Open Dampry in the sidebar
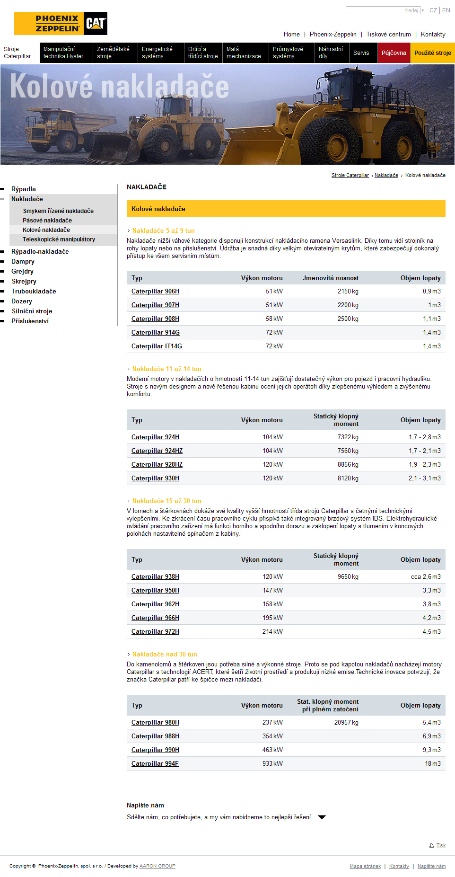This screenshot has width=455, height=877. click(x=23, y=261)
